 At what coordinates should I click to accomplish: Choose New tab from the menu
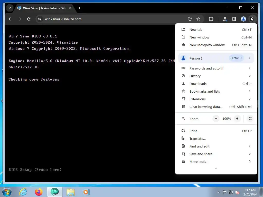point(216,29)
